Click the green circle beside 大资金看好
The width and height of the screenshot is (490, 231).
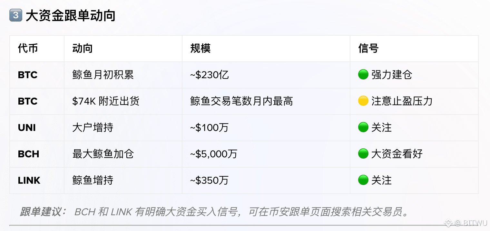(x=363, y=154)
